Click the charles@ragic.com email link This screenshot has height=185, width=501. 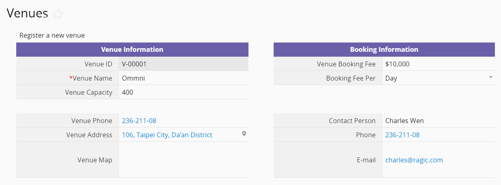(414, 160)
